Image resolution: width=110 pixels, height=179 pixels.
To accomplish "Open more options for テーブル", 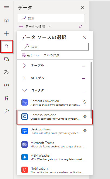I will (84, 66).
